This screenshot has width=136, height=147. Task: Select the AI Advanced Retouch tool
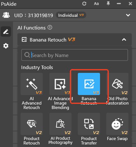click(32, 84)
